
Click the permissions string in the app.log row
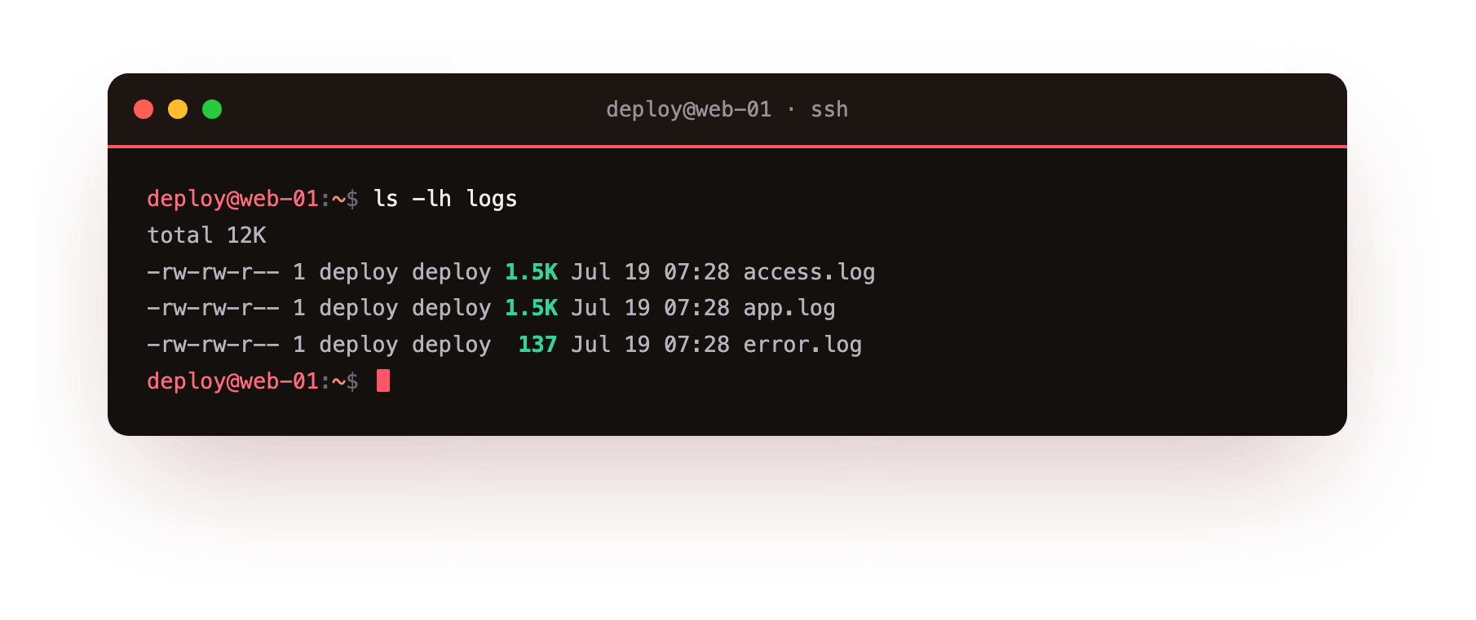(213, 308)
